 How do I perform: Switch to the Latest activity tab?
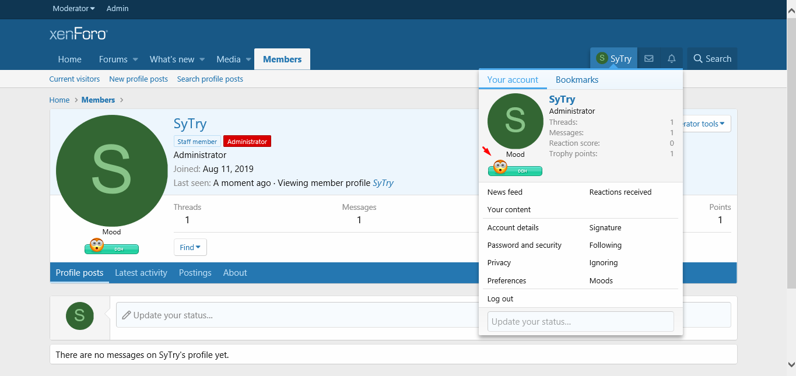tap(141, 273)
